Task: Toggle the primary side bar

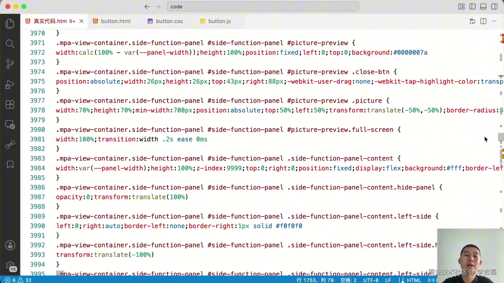Action: tap(472, 7)
